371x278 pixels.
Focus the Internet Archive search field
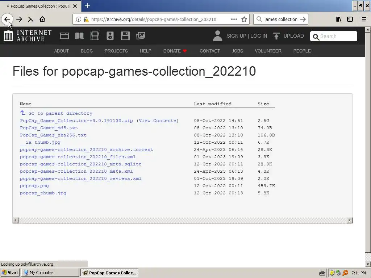334,36
